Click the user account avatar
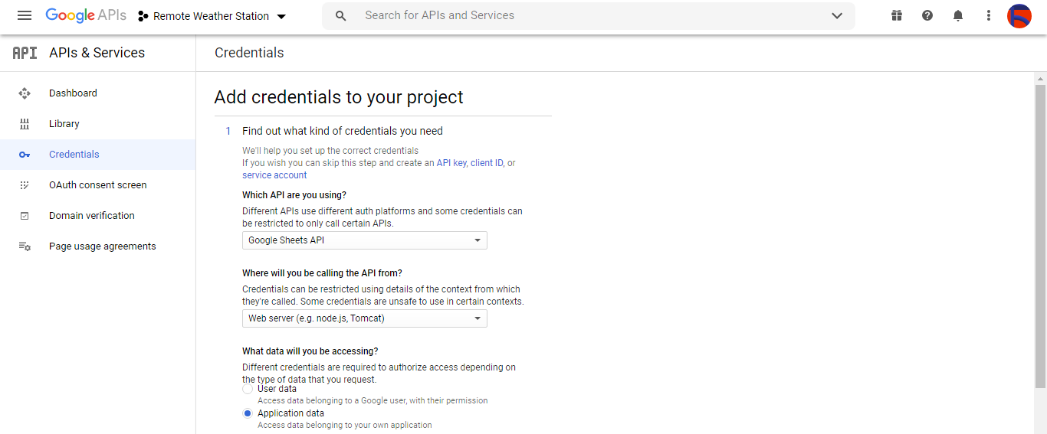1047x434 pixels. (1019, 16)
